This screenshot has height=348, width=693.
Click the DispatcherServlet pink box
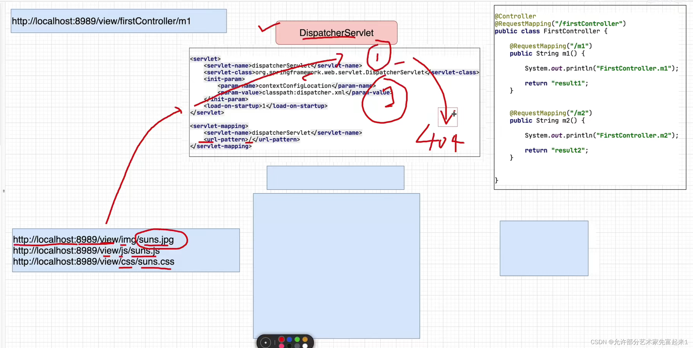336,33
